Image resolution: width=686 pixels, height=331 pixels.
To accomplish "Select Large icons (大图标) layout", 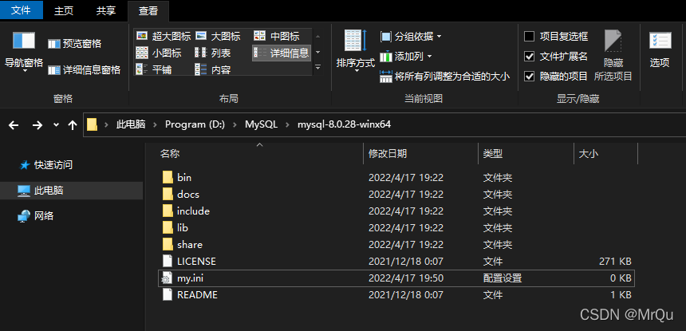I will [x=218, y=37].
